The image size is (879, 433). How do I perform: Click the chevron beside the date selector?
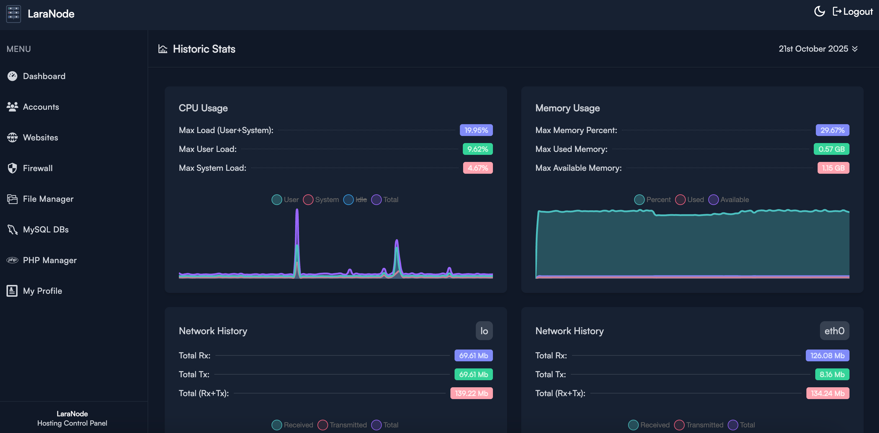(x=855, y=49)
